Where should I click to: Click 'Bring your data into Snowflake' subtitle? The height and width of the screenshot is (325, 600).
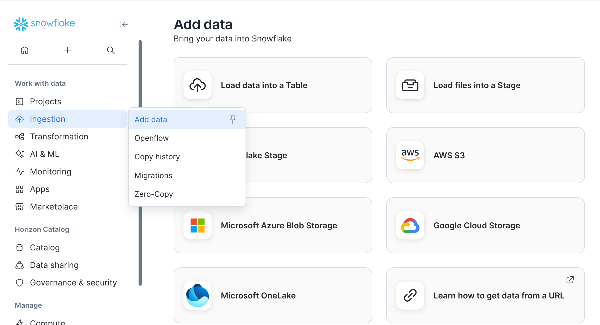(233, 39)
